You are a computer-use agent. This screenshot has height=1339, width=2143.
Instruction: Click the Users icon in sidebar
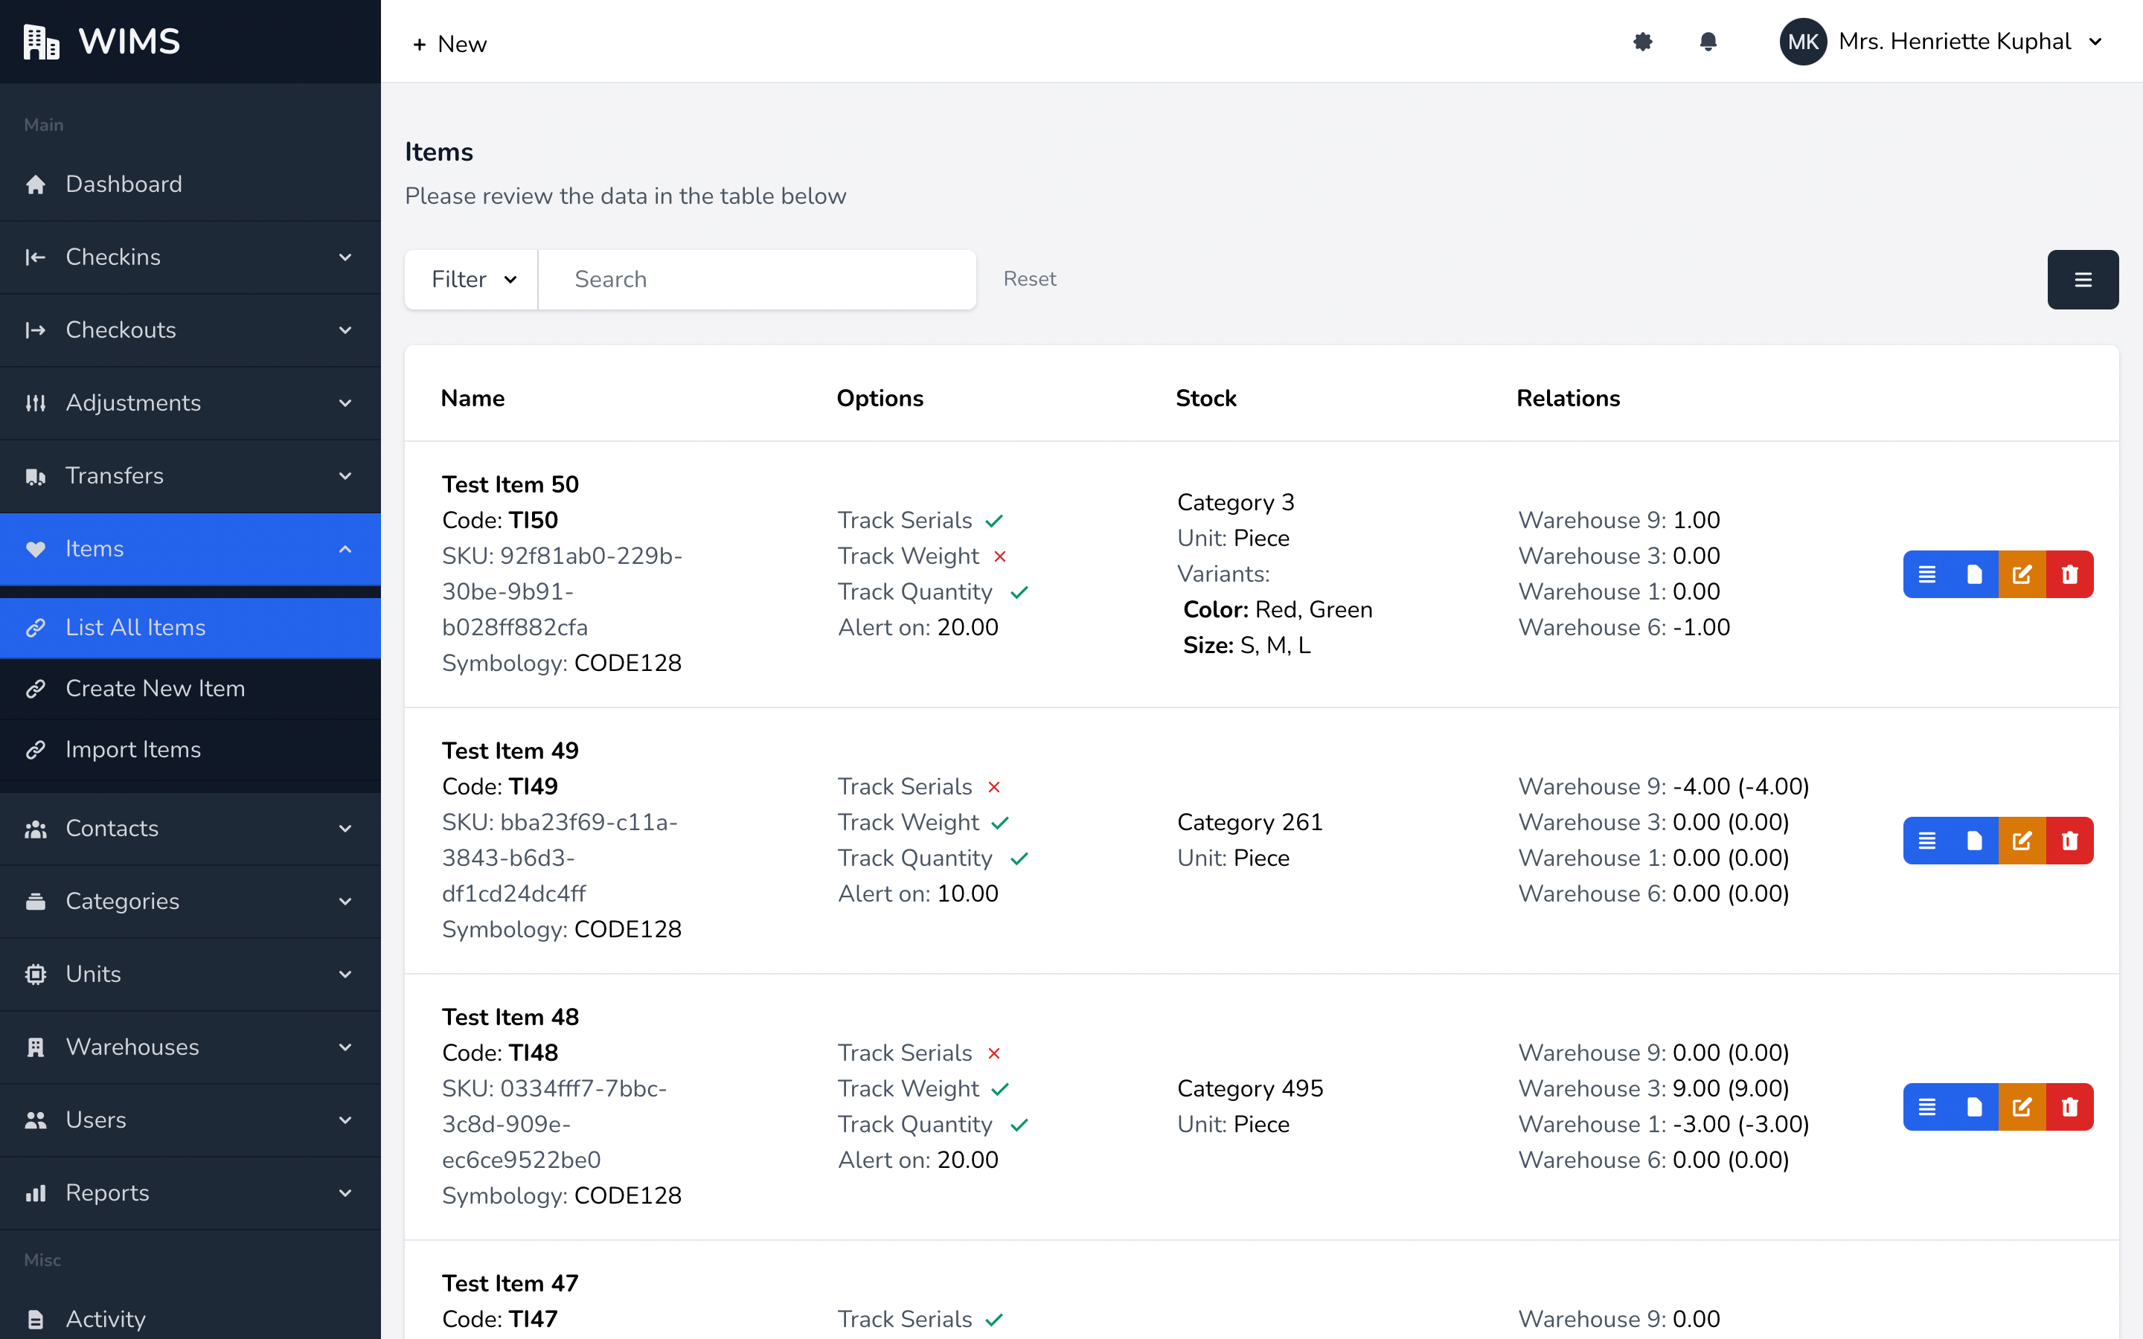point(36,1120)
